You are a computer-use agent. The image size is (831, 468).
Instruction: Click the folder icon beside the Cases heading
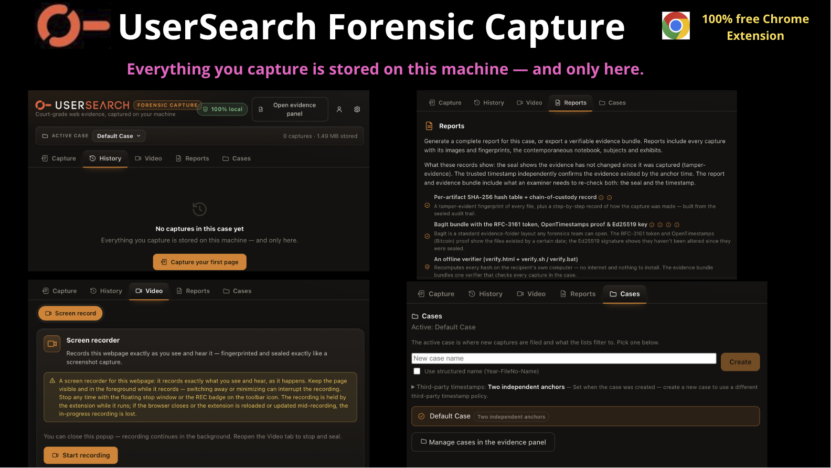click(x=415, y=316)
